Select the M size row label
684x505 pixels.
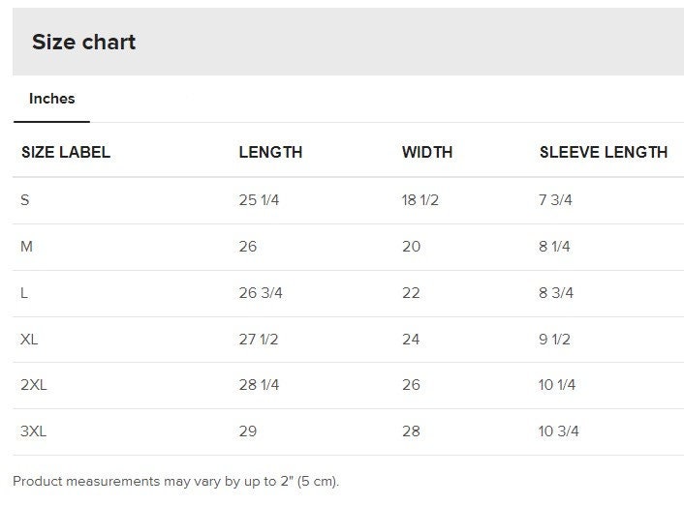[26, 247]
